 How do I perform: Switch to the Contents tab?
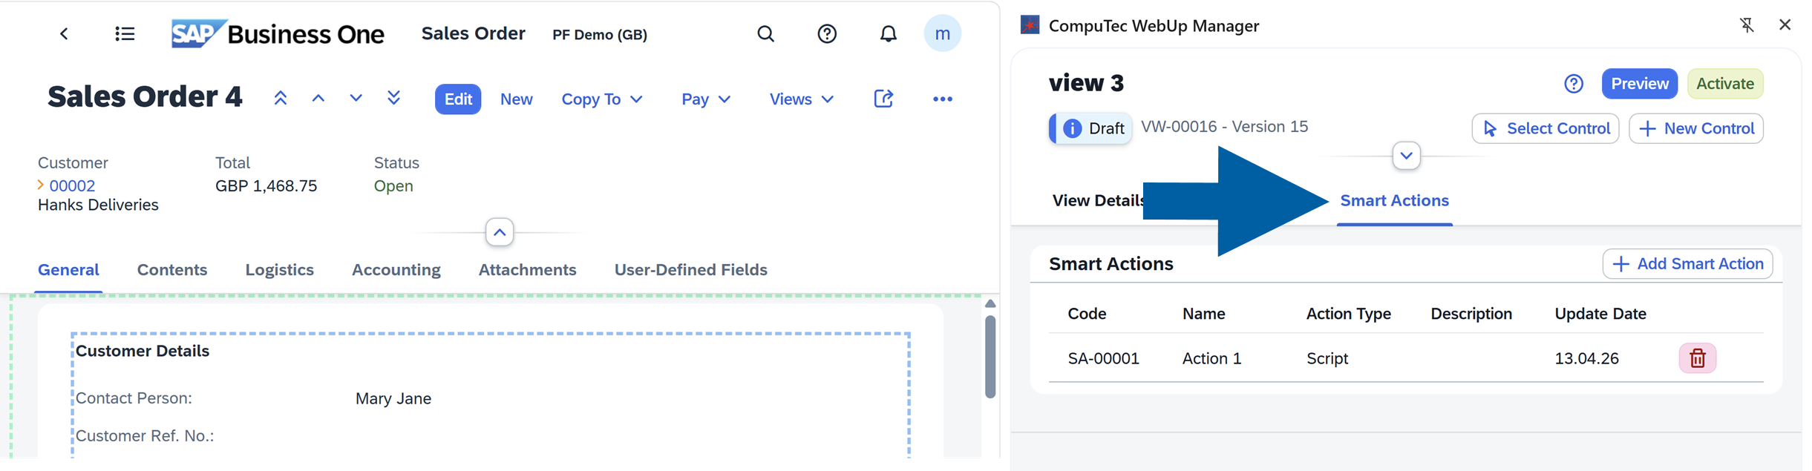(x=172, y=270)
